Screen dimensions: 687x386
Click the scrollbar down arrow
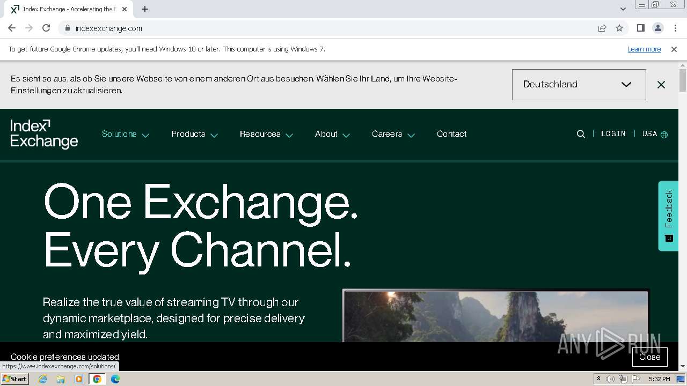683,366
